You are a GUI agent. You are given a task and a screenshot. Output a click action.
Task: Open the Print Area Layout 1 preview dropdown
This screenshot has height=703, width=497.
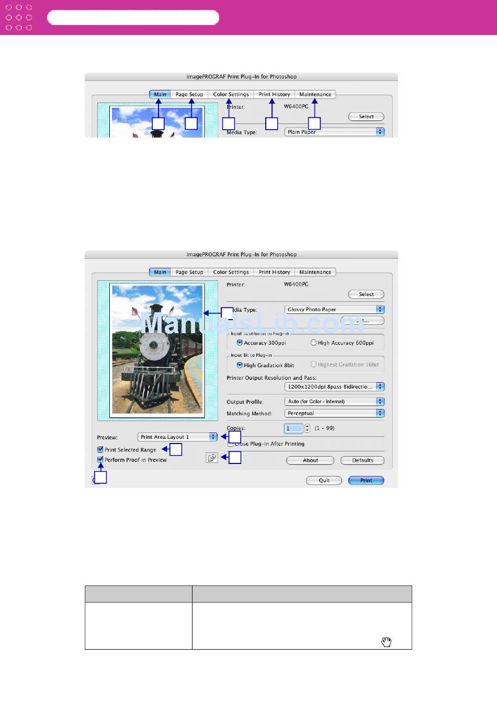(177, 437)
